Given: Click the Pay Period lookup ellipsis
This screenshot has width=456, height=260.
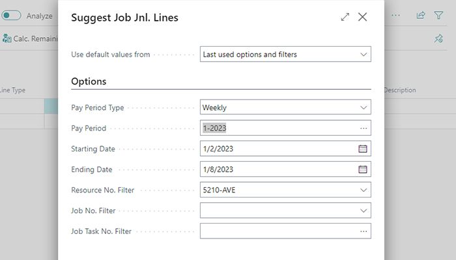Looking at the screenshot, I should pyautogui.click(x=363, y=129).
